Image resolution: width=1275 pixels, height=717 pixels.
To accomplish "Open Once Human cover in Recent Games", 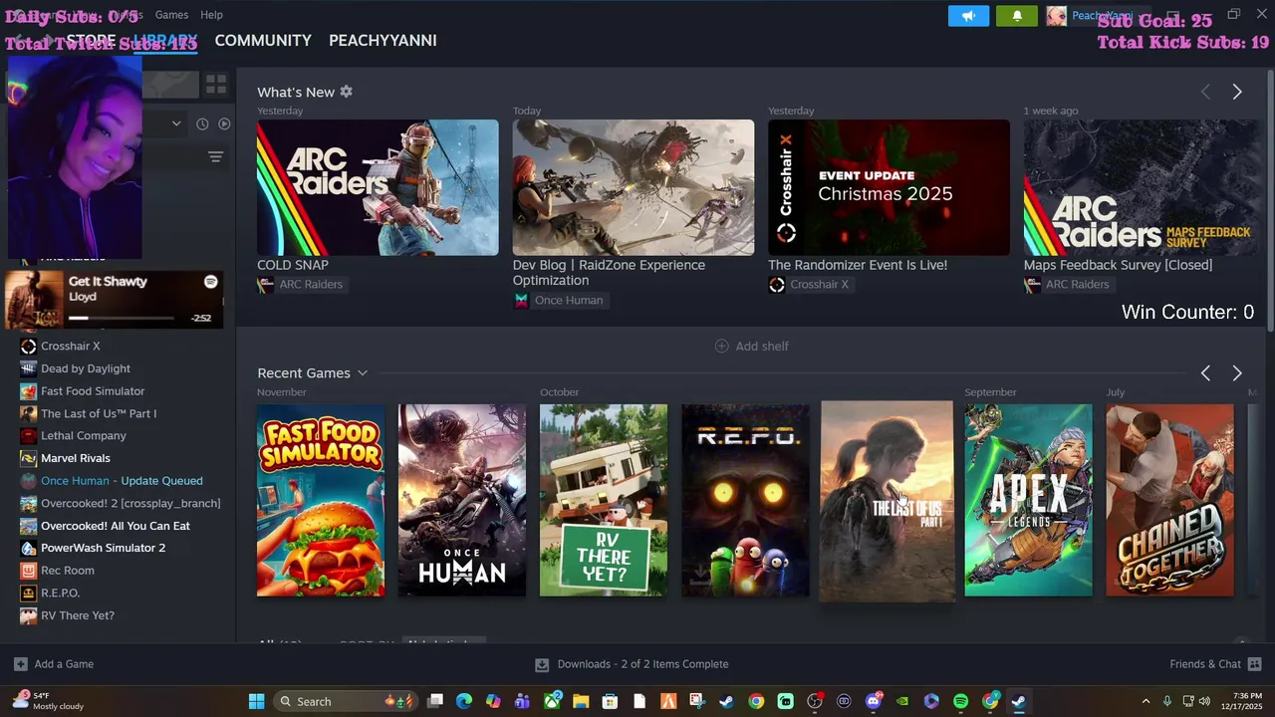I will pyautogui.click(x=462, y=500).
